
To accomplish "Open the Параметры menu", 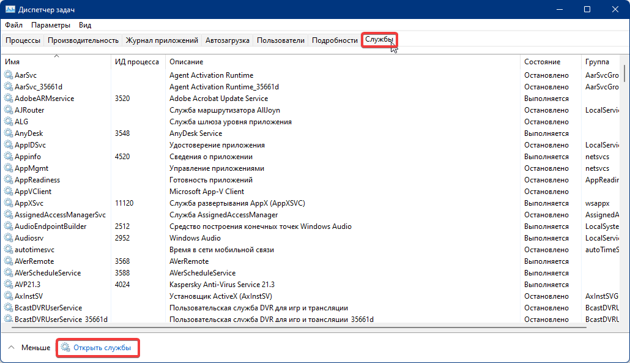I will 51,25.
